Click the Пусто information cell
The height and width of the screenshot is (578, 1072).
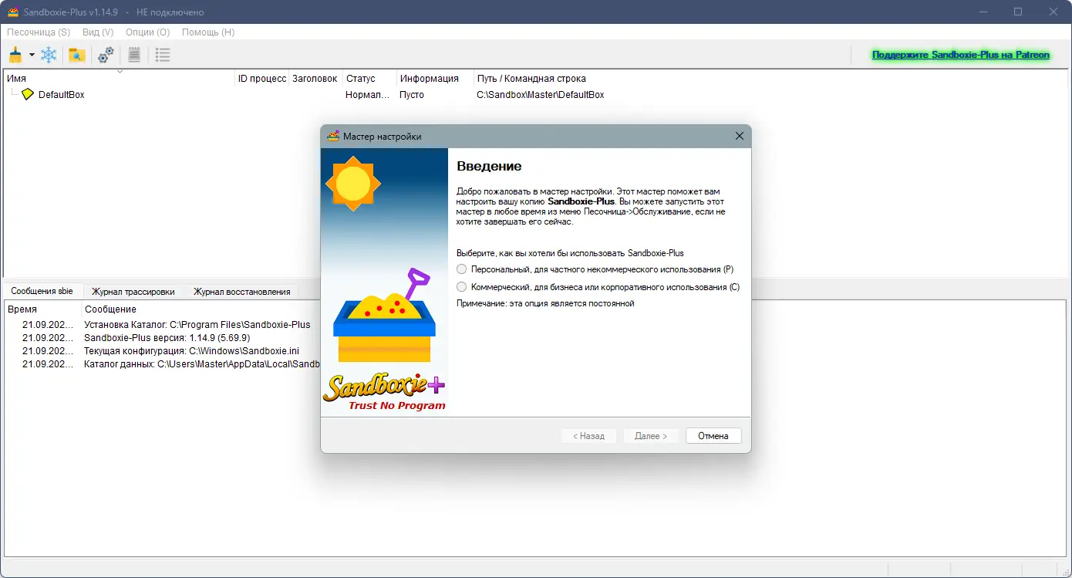click(411, 95)
